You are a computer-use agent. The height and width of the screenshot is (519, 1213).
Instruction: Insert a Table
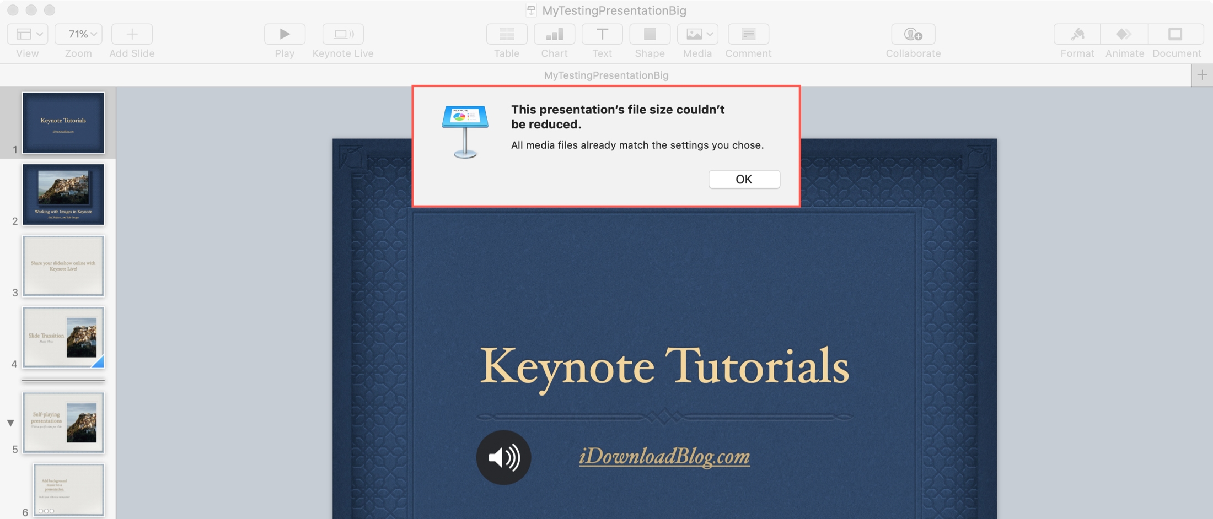tap(506, 34)
